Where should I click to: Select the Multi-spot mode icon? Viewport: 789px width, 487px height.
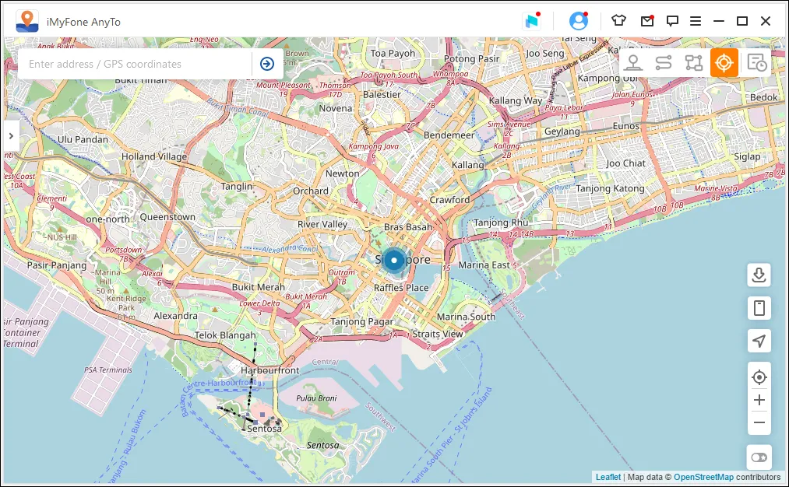pos(693,62)
